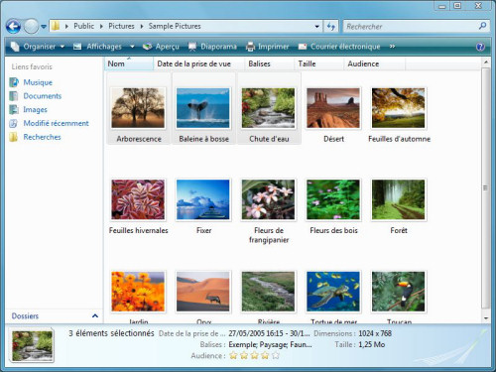Select the Fleurs des bois thumbnail
This screenshot has height=372, width=496.
333,199
